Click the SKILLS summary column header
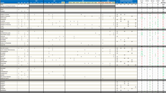 [x=153, y=1]
